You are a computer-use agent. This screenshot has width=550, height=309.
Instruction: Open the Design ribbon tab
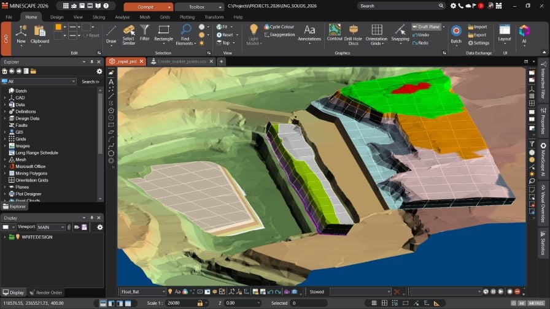point(56,17)
